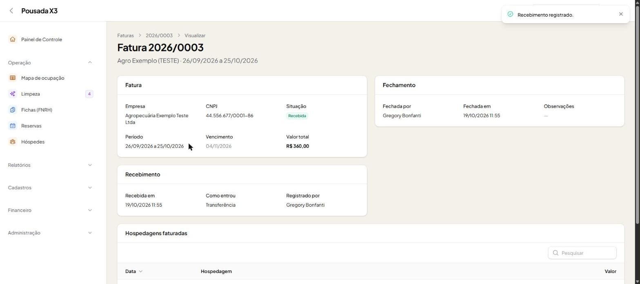
Task: Click the Hóspedes people icon
Action: 13,142
